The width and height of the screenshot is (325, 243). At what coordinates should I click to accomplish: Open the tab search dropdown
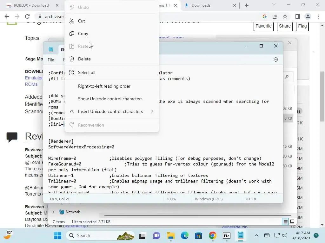(x=274, y=4)
